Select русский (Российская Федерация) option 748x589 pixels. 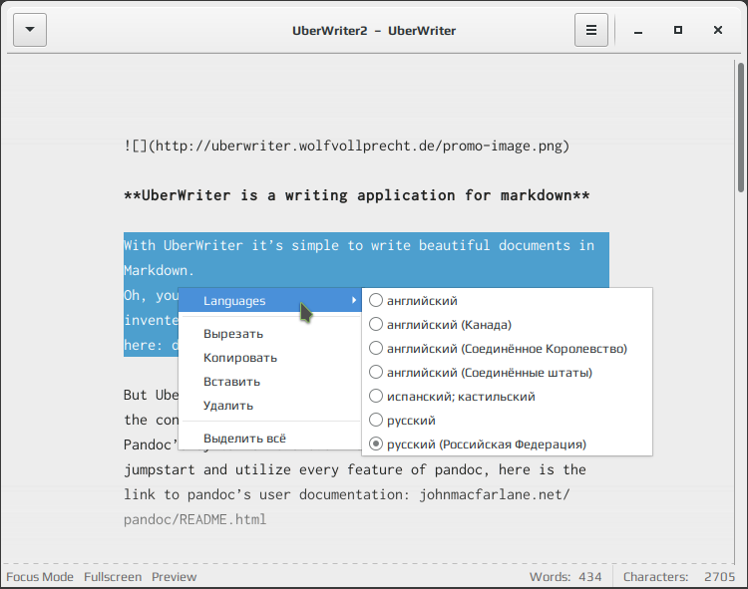[507, 443]
